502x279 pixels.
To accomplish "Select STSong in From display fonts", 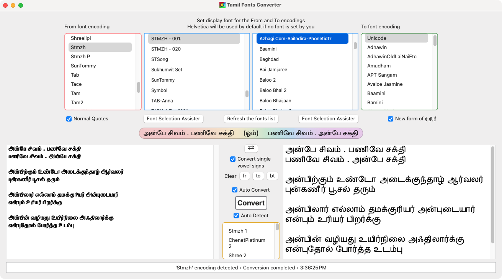I will (x=194, y=59).
